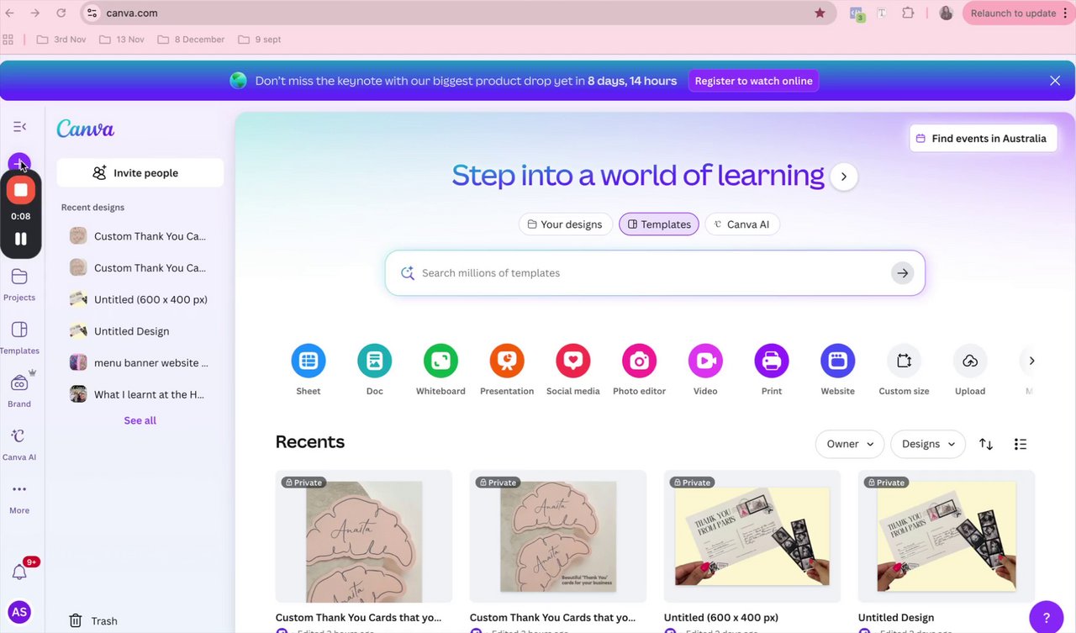
Task: Click Invite people button
Action: pyautogui.click(x=140, y=172)
